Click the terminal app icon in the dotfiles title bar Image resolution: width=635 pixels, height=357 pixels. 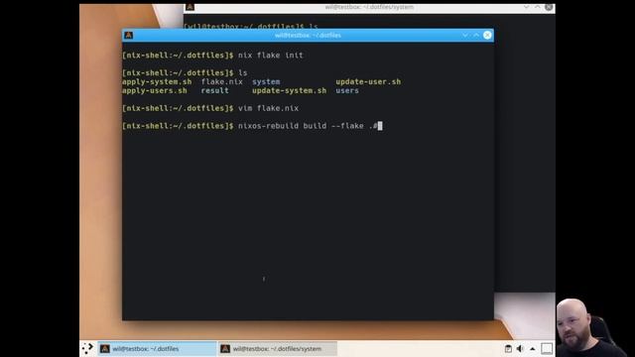(128, 36)
